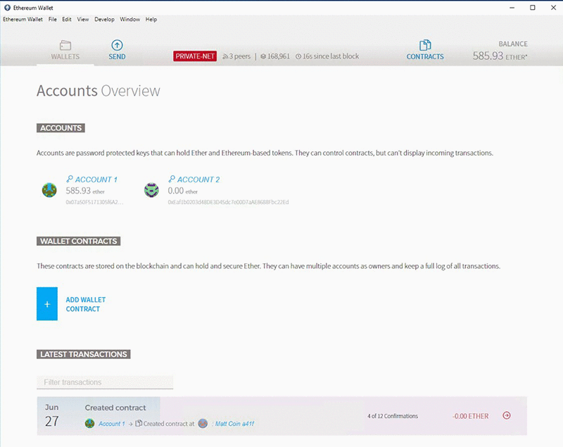Open the View menu
Viewport: 563px width, 447px height.
83,20
